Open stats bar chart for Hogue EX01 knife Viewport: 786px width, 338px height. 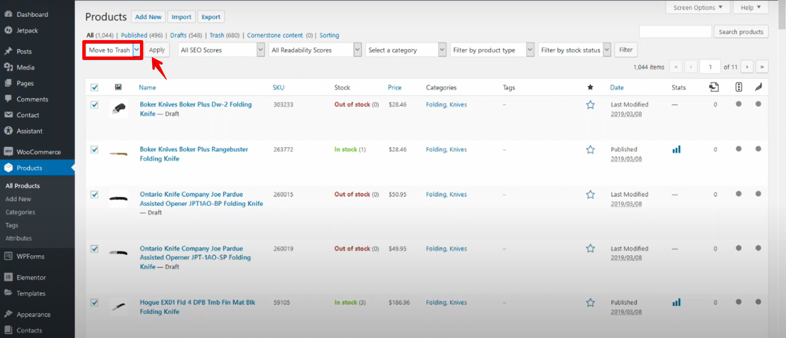(676, 302)
